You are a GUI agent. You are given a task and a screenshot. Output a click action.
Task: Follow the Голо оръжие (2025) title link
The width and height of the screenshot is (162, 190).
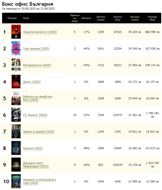(36, 49)
